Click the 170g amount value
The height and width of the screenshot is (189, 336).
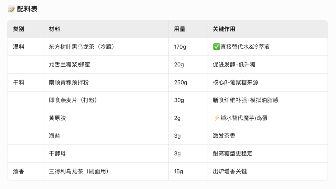point(180,47)
